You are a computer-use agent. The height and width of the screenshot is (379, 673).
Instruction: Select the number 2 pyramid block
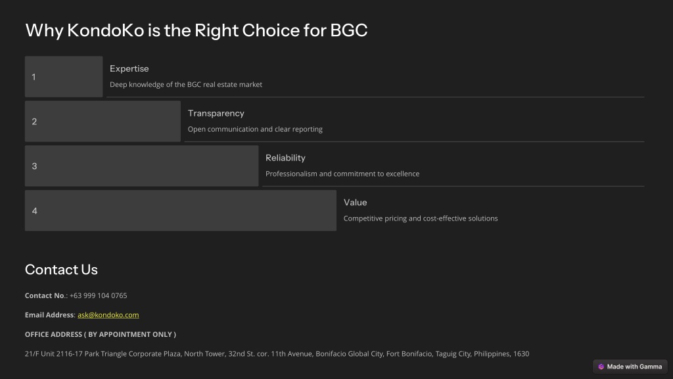[103, 121]
